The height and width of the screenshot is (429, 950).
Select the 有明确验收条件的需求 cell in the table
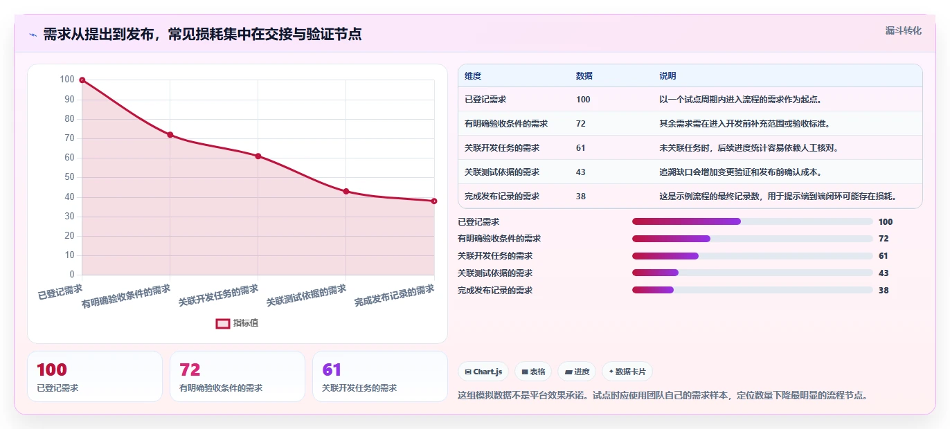coord(514,124)
